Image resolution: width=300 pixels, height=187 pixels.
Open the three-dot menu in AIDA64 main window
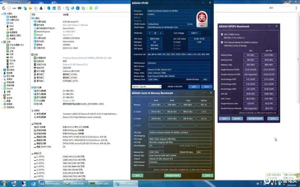tap(296, 8)
